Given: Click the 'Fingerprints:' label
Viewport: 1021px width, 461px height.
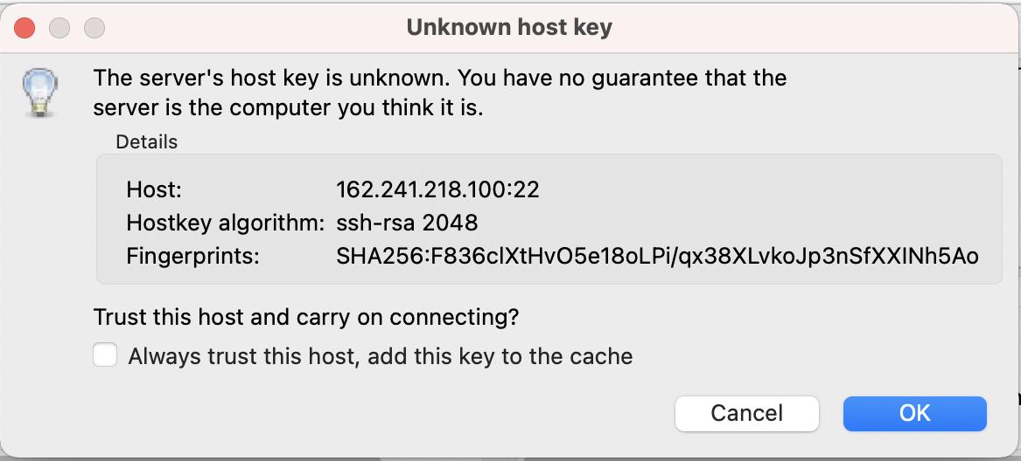Looking at the screenshot, I should (x=194, y=257).
